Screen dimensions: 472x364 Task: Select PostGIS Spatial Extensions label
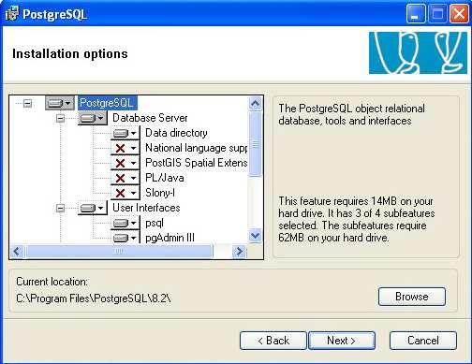point(196,163)
